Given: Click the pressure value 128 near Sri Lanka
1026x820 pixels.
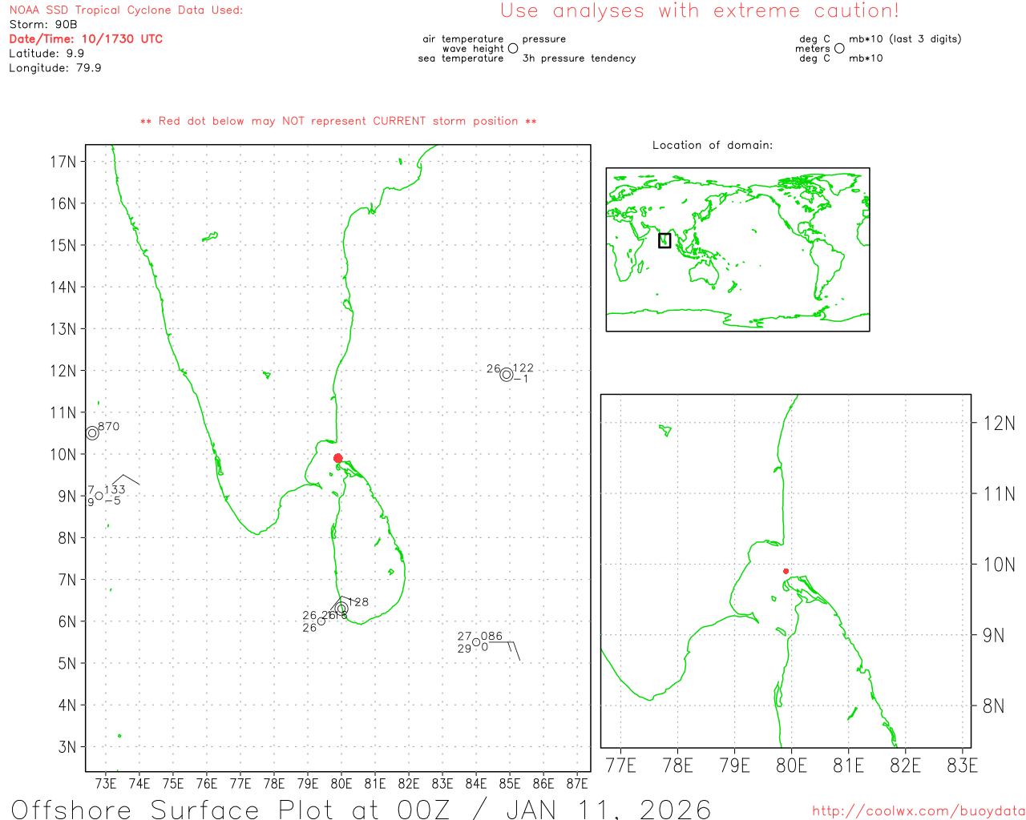Looking at the screenshot, I should [x=358, y=601].
